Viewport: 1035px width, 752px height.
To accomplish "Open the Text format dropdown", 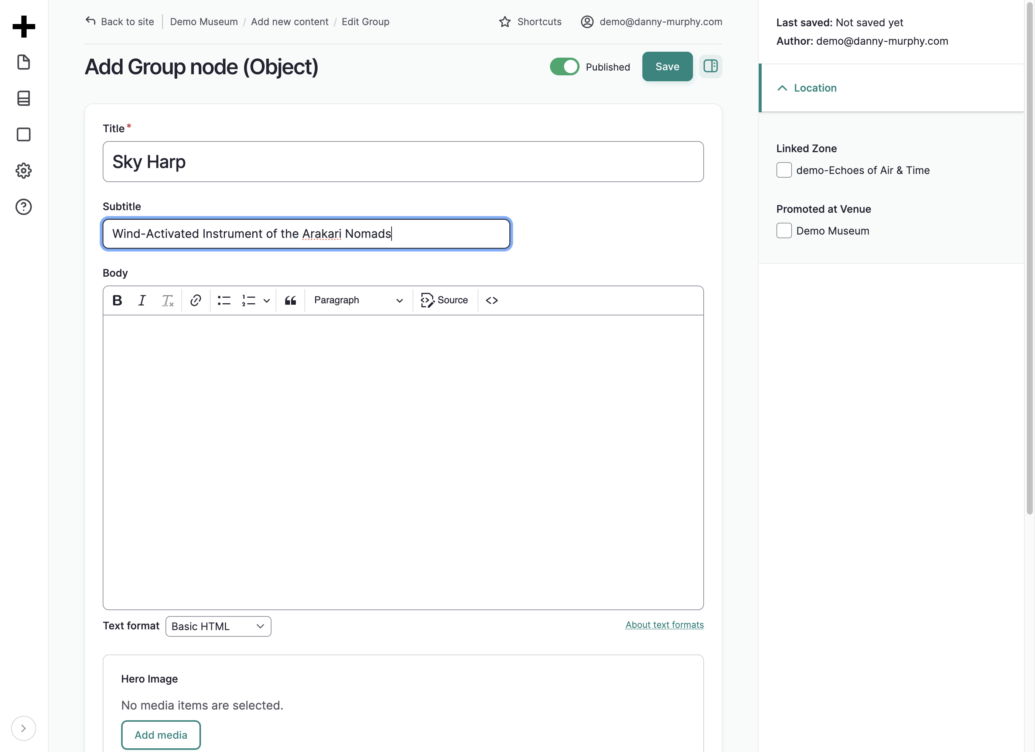I will (x=218, y=626).
